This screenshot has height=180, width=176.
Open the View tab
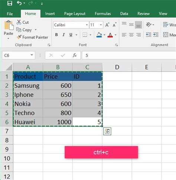pyautogui.click(x=163, y=14)
